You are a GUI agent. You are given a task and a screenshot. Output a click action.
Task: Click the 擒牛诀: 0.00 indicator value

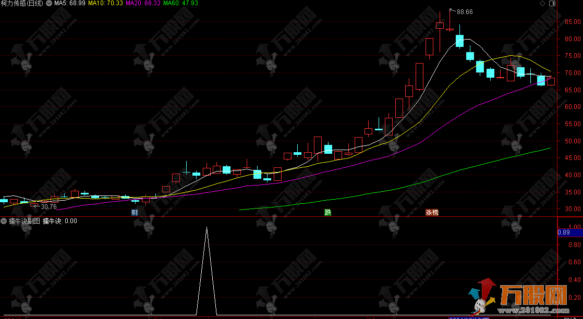pos(60,221)
